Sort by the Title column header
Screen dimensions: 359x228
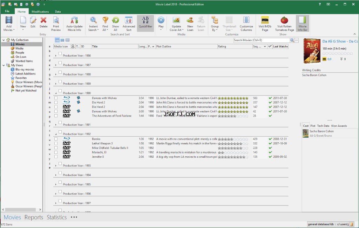[115, 46]
